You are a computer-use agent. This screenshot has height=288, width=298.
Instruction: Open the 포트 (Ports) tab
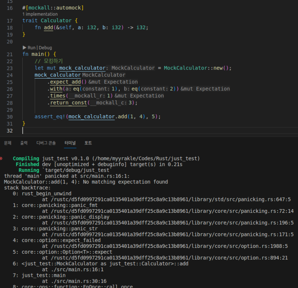(88, 143)
